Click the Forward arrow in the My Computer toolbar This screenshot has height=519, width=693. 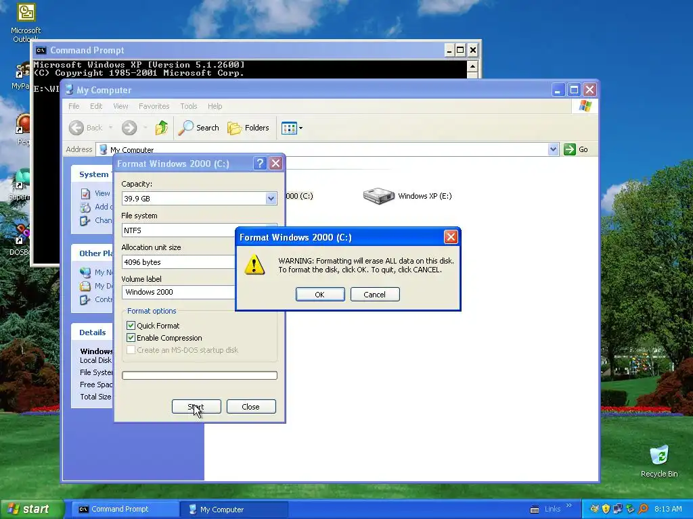[x=129, y=128]
